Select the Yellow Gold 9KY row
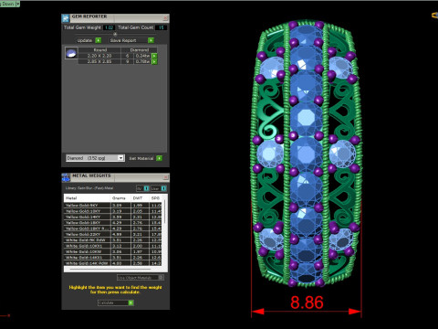Image resolution: width=438 pixels, height=329 pixels. [x=113, y=206]
